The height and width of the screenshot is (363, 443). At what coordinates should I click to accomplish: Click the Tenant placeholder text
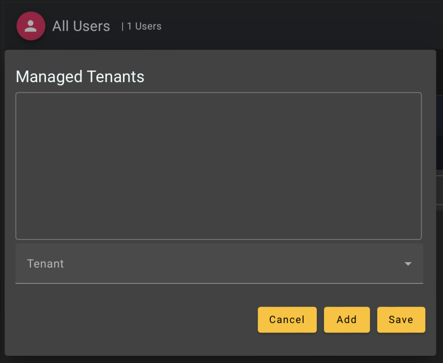[x=45, y=264]
